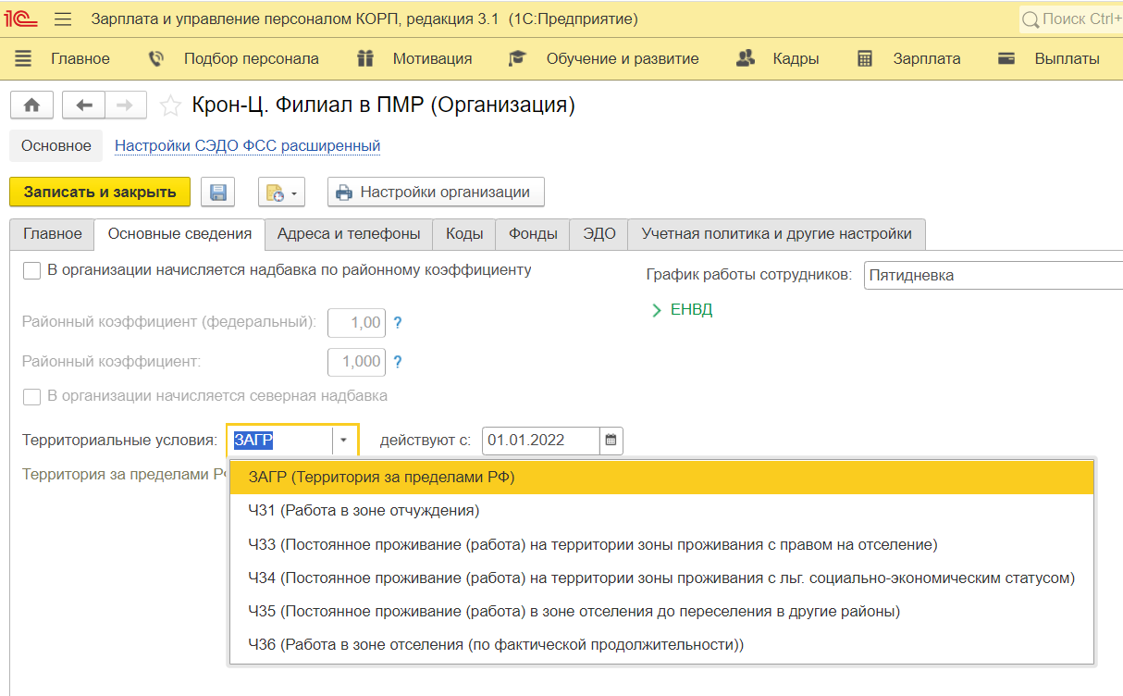Viewport: 1123px width, 696px height.
Task: Open Территориальные условия dropdown arrow
Action: 343,441
